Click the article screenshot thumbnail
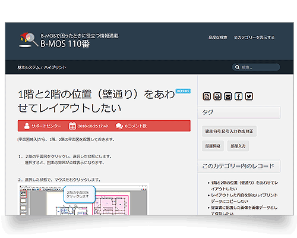 click(83, 199)
